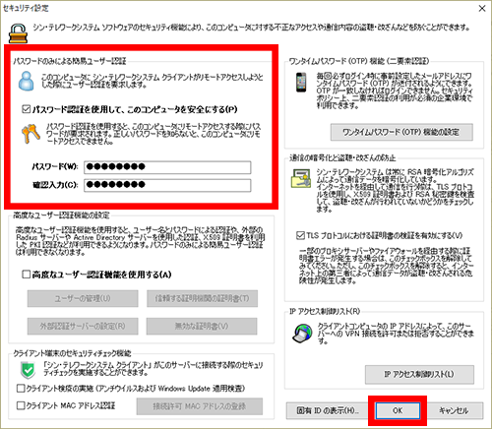The height and width of the screenshot is (429, 492).
Task: Open ワンタイムパスワード (OTP) 機能の設定 button
Action: pos(401,132)
